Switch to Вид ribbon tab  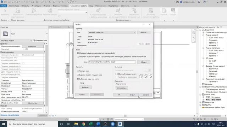click(x=91, y=6)
